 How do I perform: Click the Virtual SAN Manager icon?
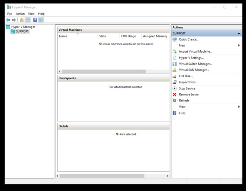[175, 70]
